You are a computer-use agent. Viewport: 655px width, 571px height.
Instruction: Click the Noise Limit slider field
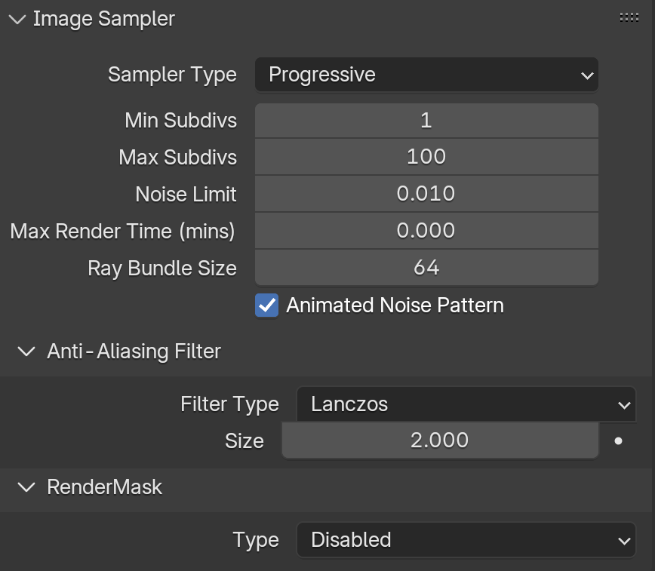pos(426,194)
